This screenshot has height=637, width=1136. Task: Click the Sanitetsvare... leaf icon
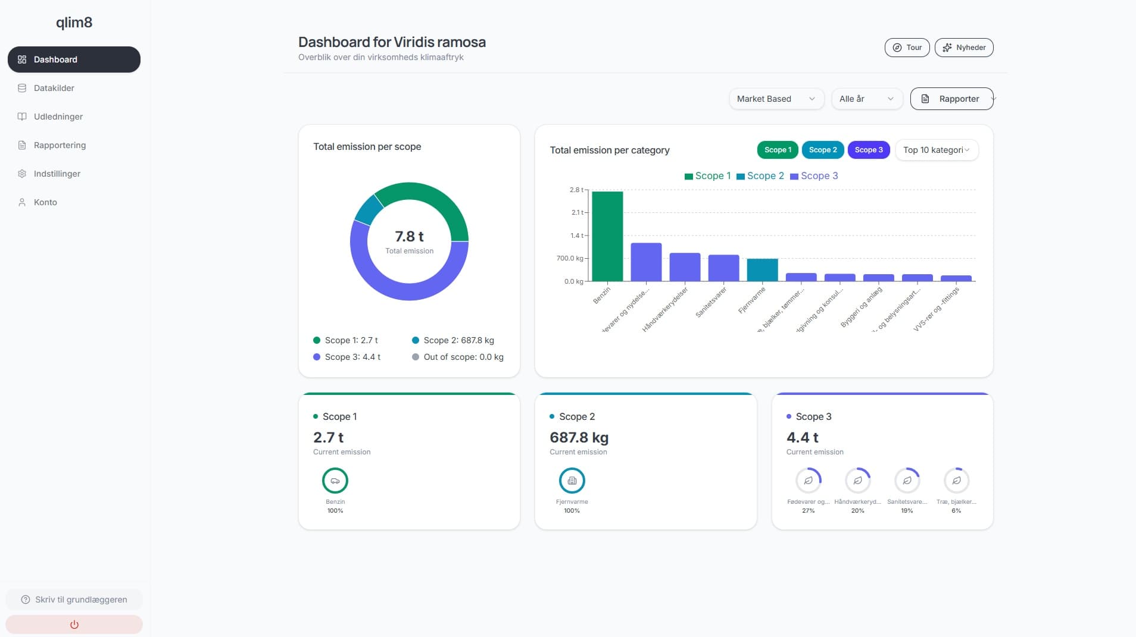pyautogui.click(x=907, y=481)
